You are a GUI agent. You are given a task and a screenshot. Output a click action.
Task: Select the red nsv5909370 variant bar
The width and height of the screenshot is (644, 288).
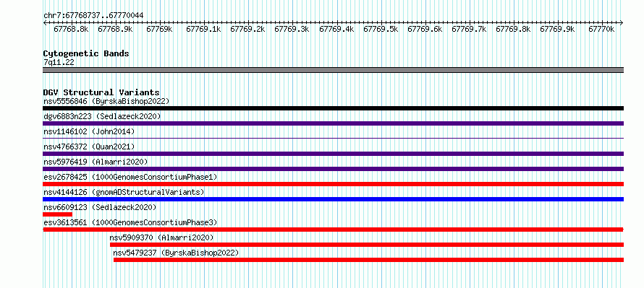tap(367, 245)
